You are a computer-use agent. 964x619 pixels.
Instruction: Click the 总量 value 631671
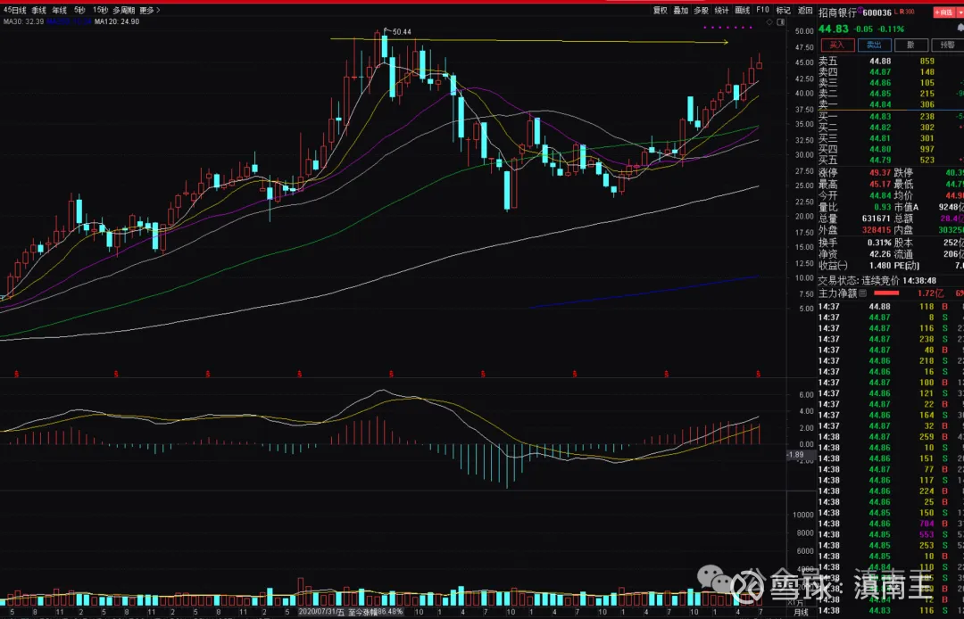pos(877,218)
